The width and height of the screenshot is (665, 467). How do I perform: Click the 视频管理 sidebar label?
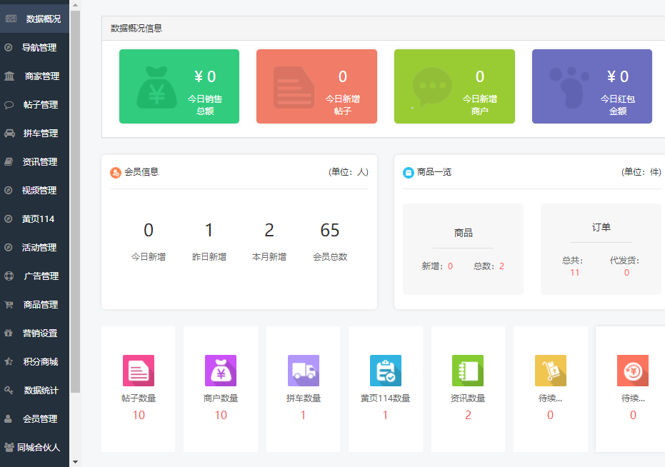pyautogui.click(x=39, y=191)
